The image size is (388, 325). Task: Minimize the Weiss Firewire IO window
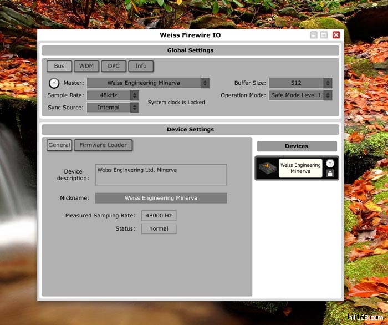[314, 35]
